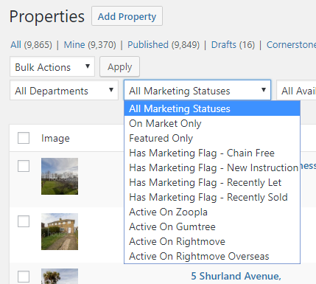Tick the select-all checkbox beside Image
The image size is (316, 284).
pos(24,138)
